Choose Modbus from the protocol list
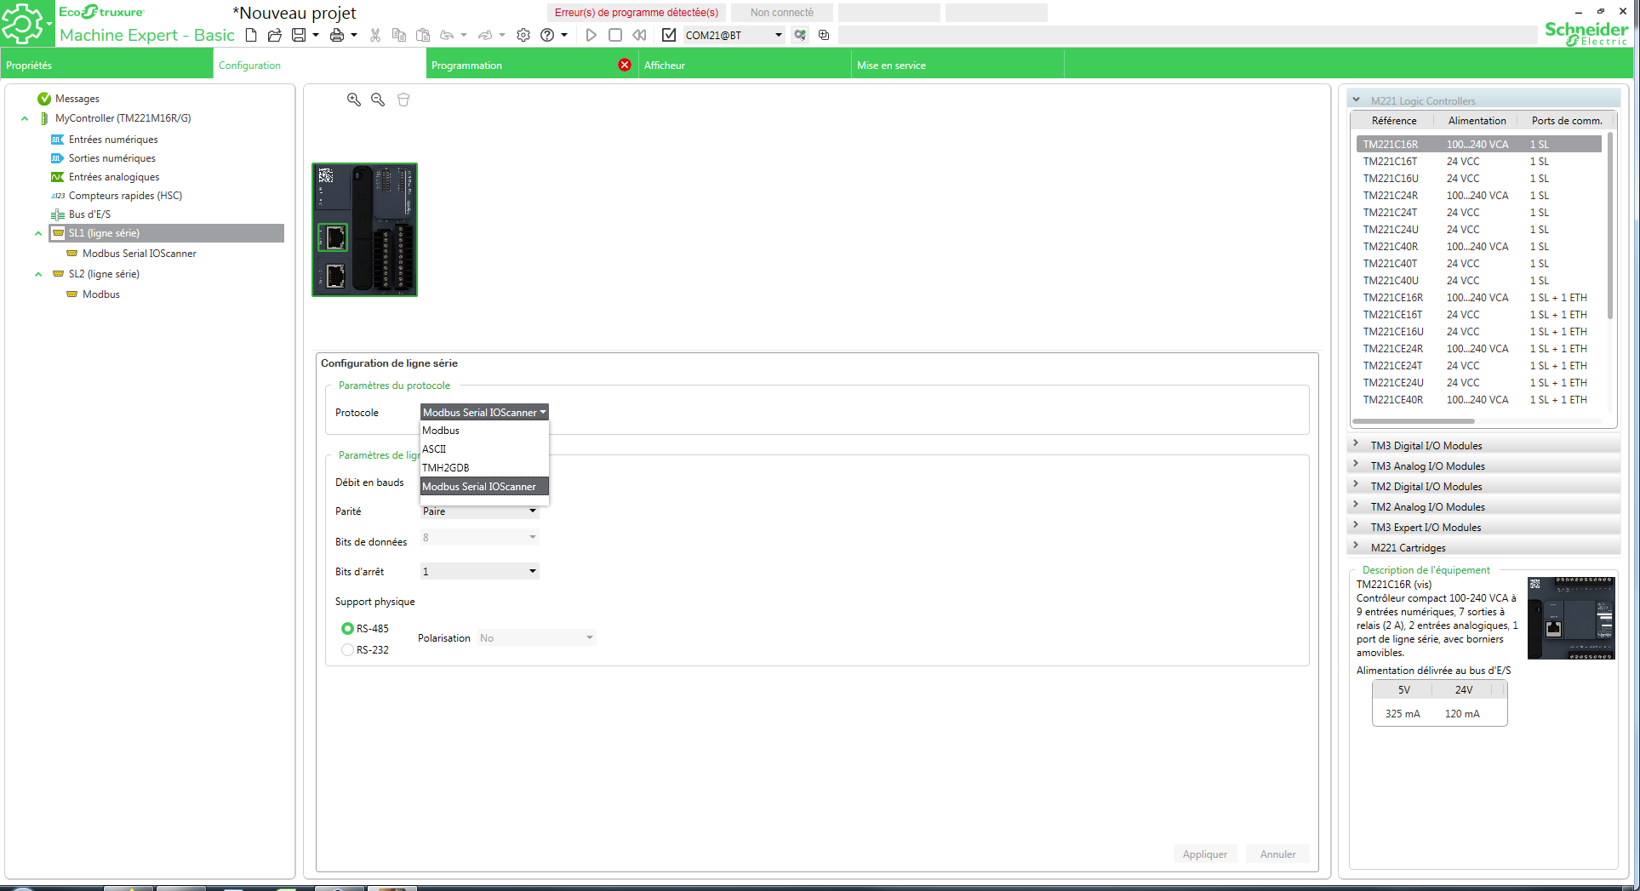Viewport: 1640px width, 891px height. [484, 431]
